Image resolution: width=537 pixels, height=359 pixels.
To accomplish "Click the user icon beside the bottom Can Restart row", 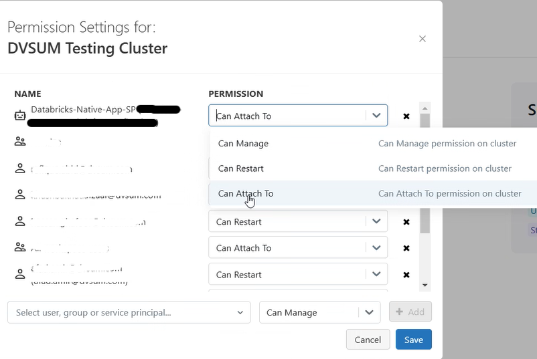I will 20,274.
